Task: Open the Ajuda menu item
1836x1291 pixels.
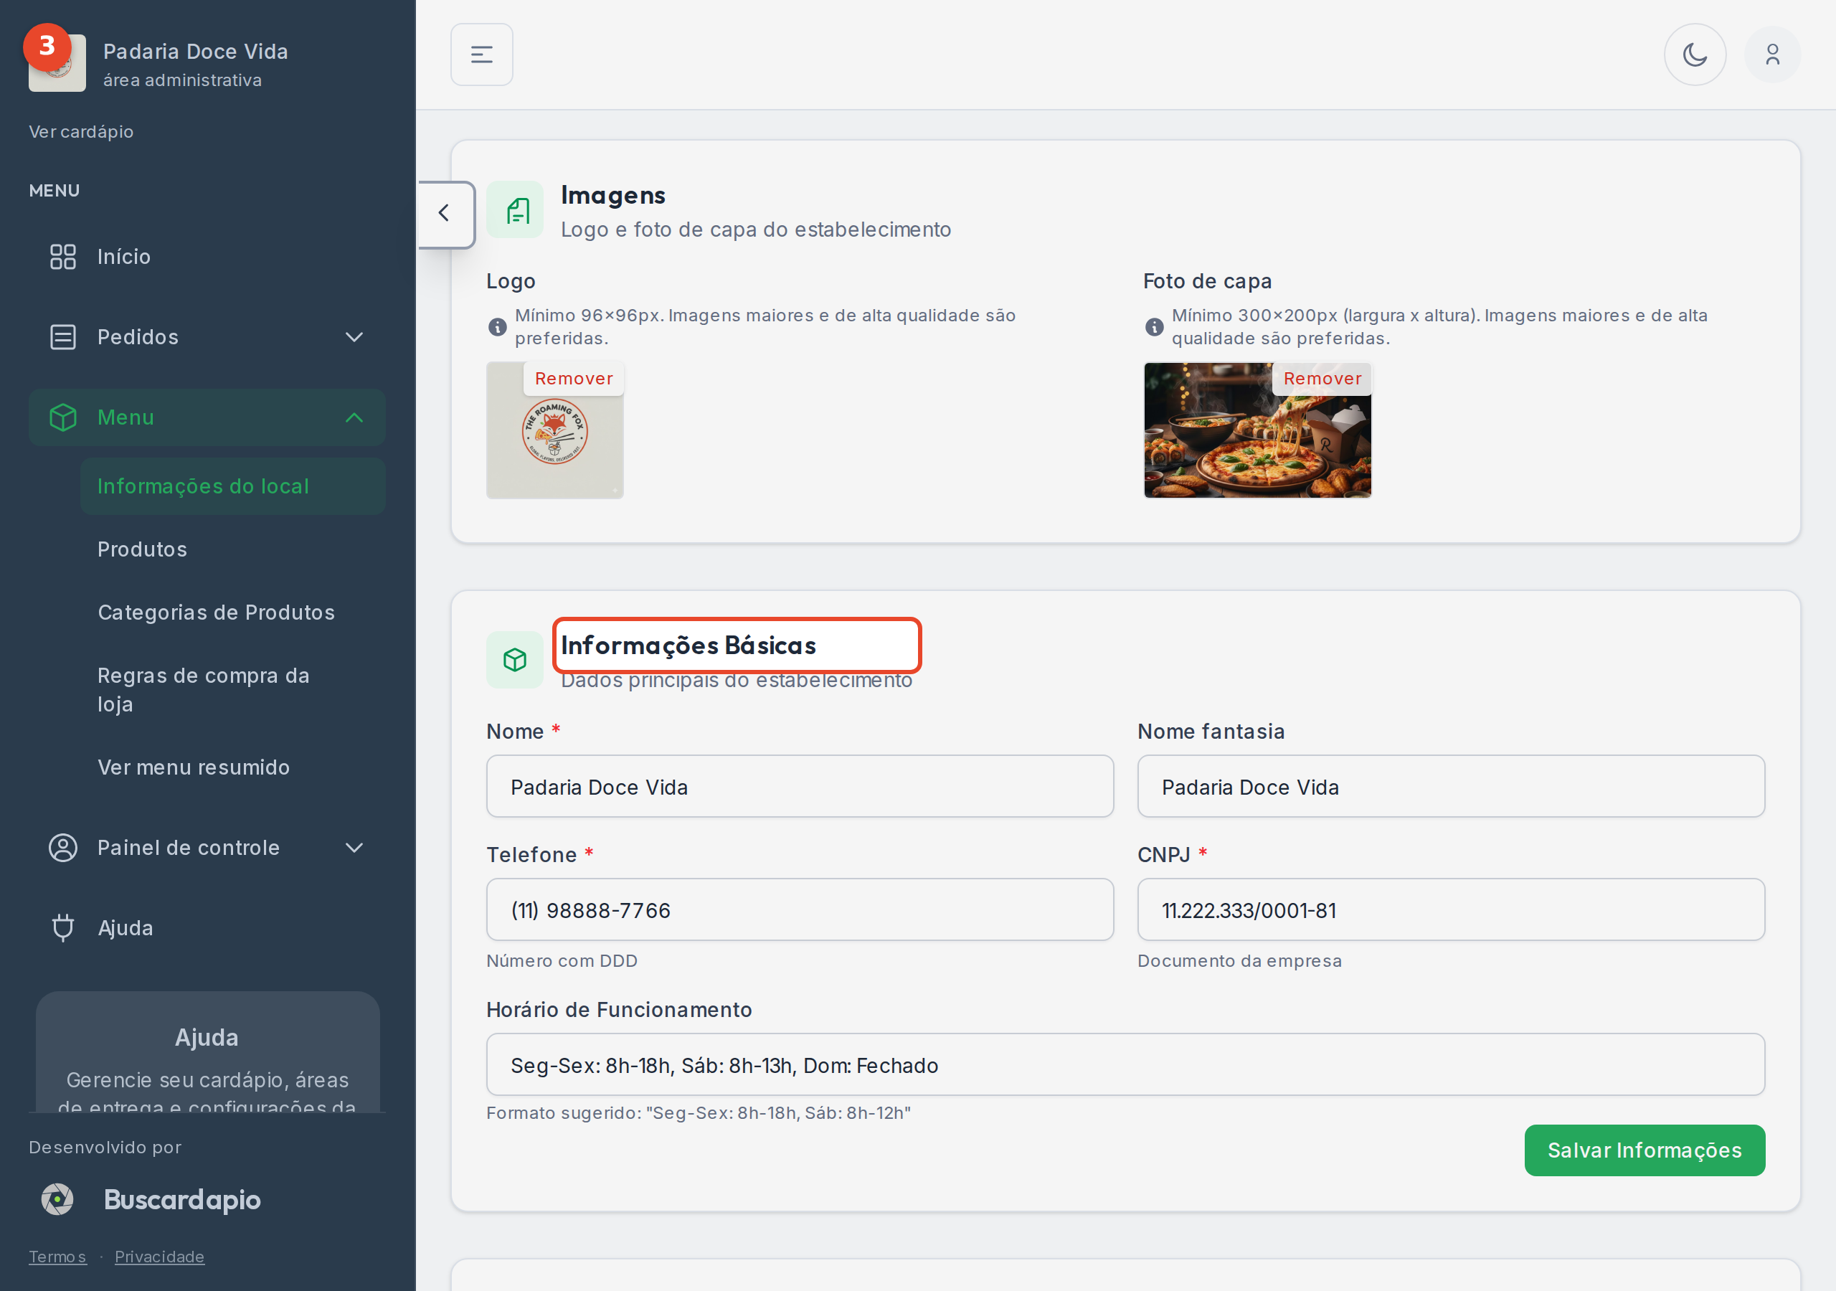Action: [207, 928]
